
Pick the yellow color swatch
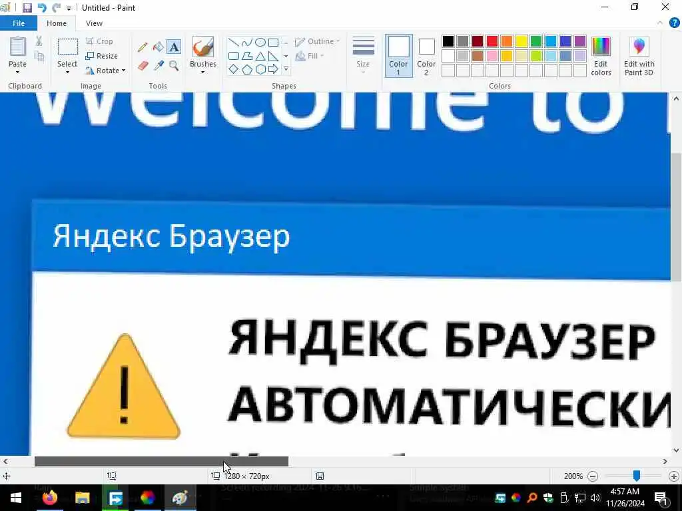click(x=521, y=41)
